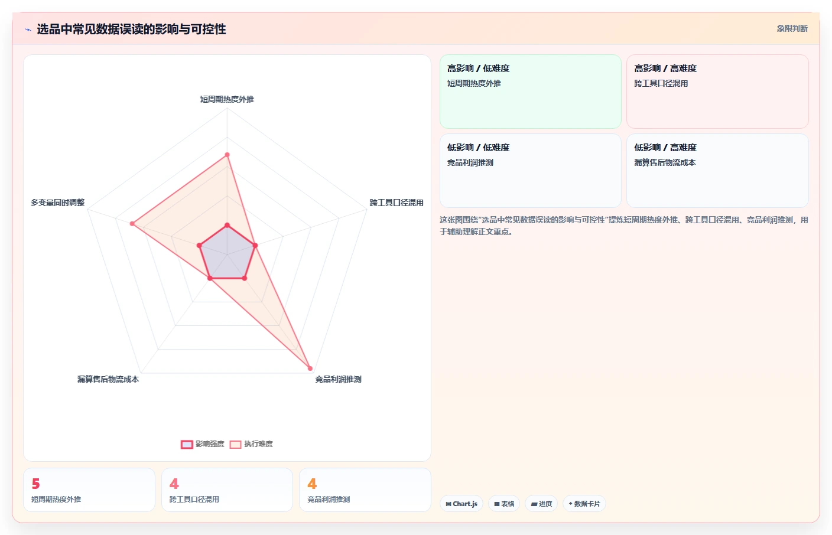Select the 低影响 / 低难度 quadrant card
Image resolution: width=832 pixels, height=535 pixels.
coord(531,171)
